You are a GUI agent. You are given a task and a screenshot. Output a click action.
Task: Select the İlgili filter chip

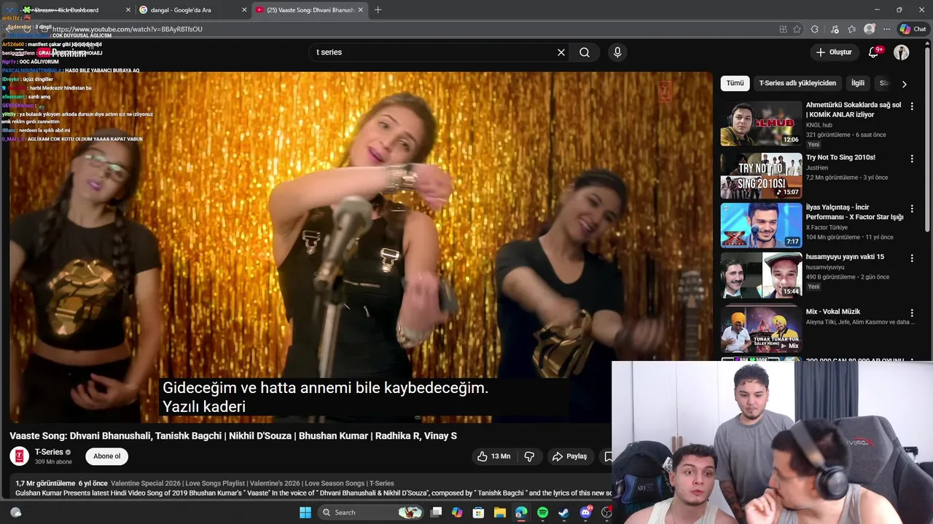click(x=858, y=83)
